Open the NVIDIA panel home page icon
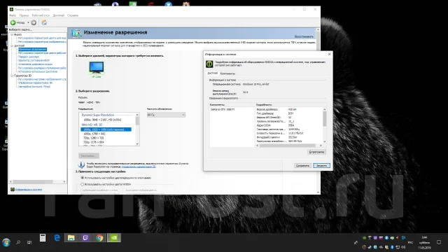This screenshot has height=252, width=448. tap(44, 22)
